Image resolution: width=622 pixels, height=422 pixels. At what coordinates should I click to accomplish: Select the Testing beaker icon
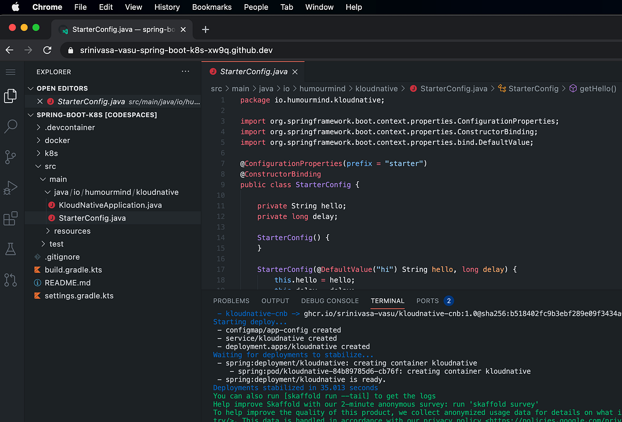tap(11, 249)
